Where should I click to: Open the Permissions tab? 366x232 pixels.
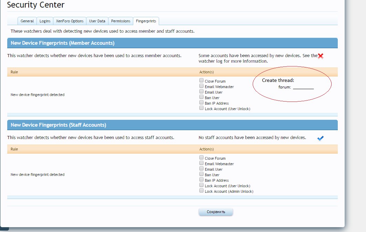(x=121, y=21)
